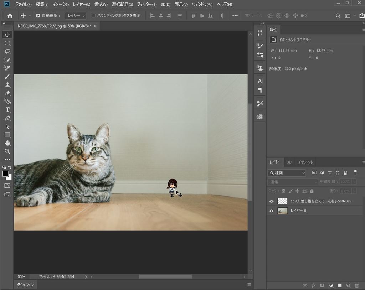Screen dimensions: 365x290
Task: Select the Brush tool in toolbar
Action: (x=7, y=77)
